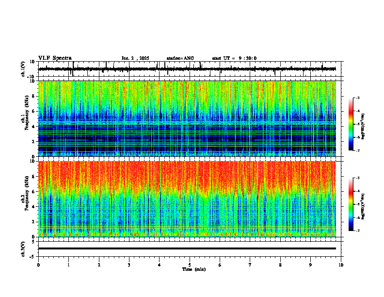The height and width of the screenshot is (297, 384).
Task: Click the ch.1 color bar log(PSD) label
Action: click(x=363, y=126)
